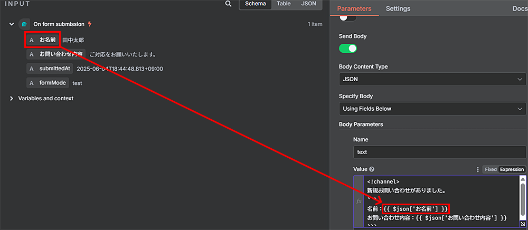Select the お問い合わせ内容 schema field pill
Image resolution: width=528 pixels, height=230 pixels.
point(56,54)
